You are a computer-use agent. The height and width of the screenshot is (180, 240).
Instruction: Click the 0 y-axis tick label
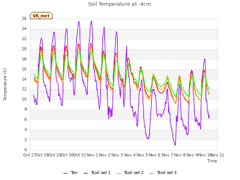pyautogui.click(x=25, y=150)
